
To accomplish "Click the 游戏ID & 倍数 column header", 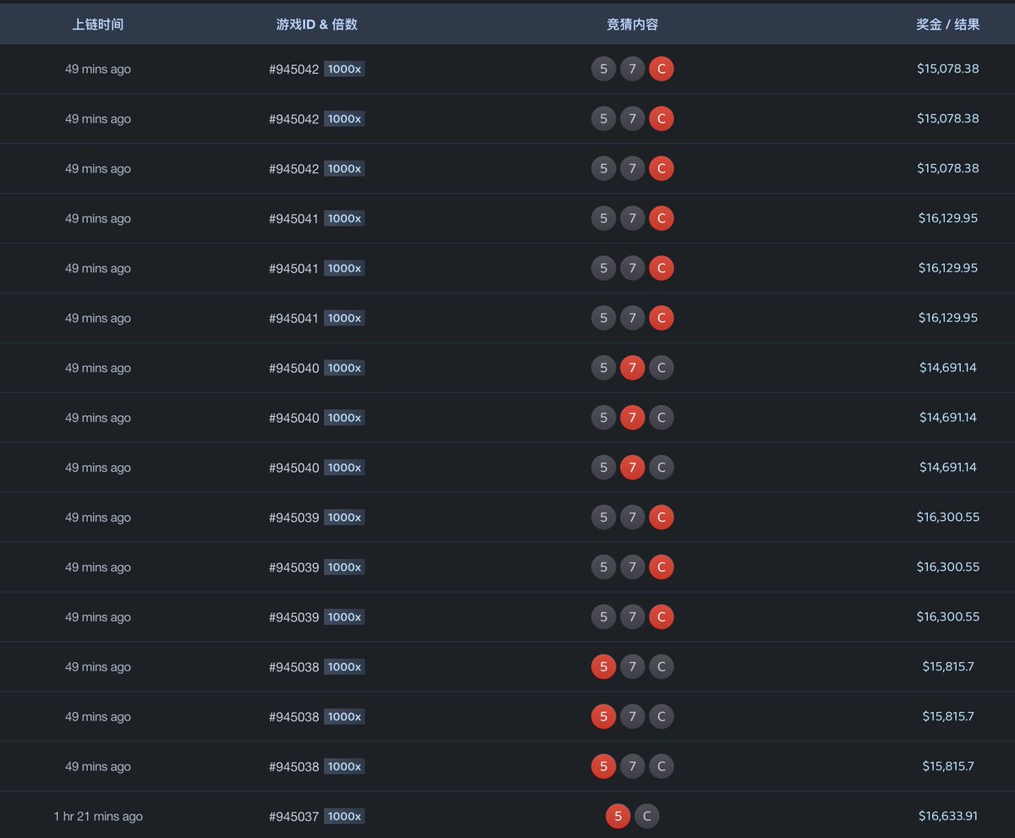I will [317, 25].
